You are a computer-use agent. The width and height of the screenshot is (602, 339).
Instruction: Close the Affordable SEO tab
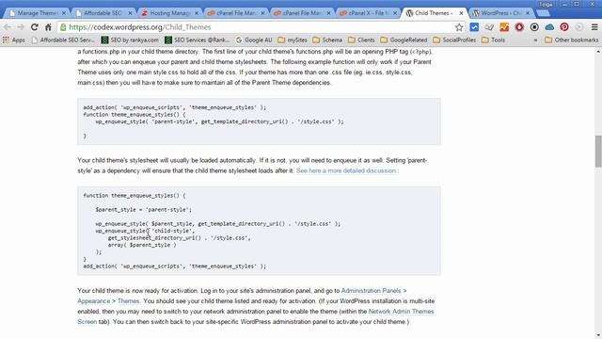[x=130, y=13]
